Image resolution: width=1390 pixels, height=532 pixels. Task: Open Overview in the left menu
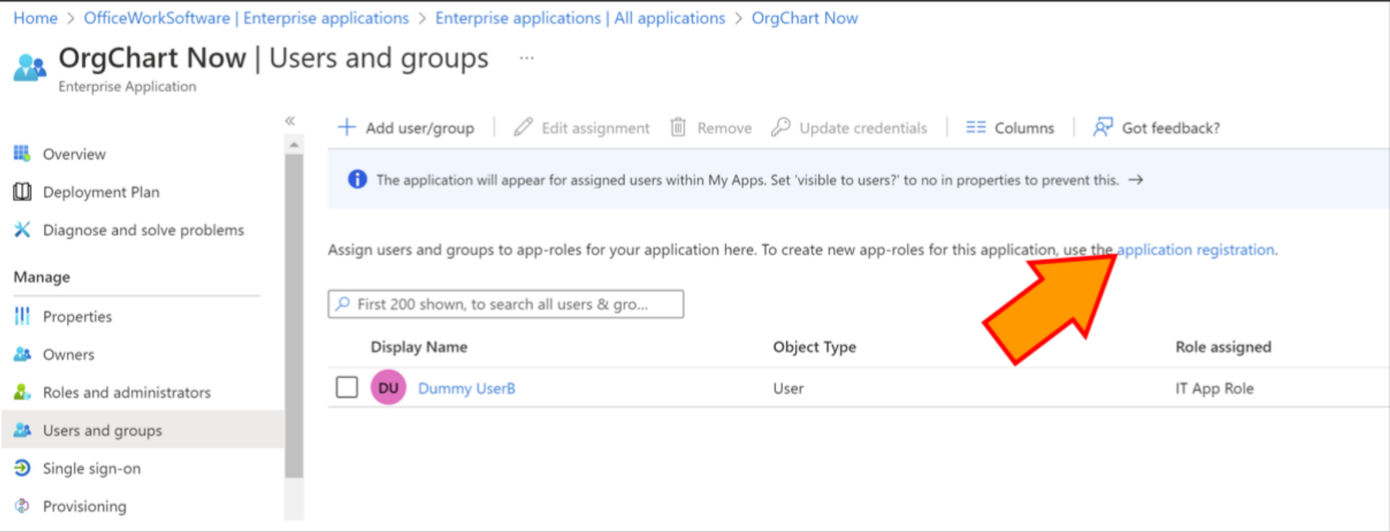point(74,154)
